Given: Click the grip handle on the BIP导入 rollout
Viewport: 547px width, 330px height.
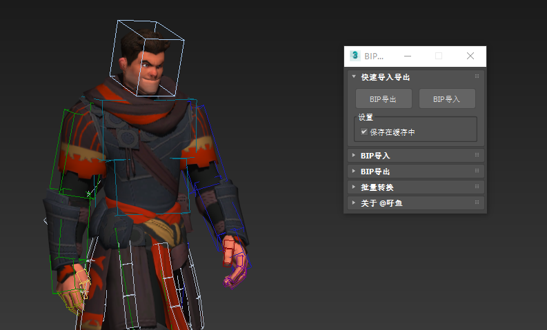Looking at the screenshot, I should (x=477, y=155).
